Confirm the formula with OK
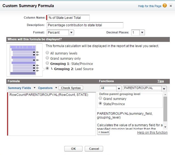Screen dimensions: 175x155 click(73, 149)
